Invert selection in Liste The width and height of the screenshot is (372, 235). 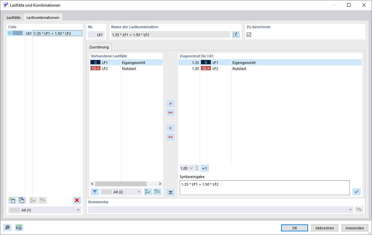click(42, 201)
